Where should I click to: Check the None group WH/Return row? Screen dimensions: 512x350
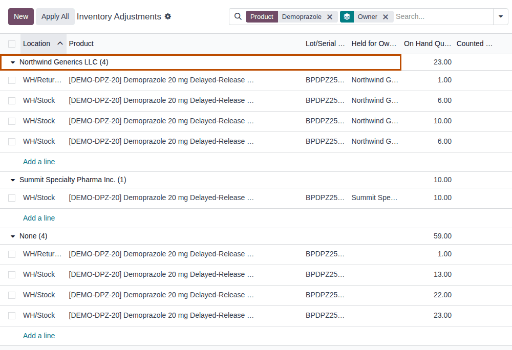12,254
